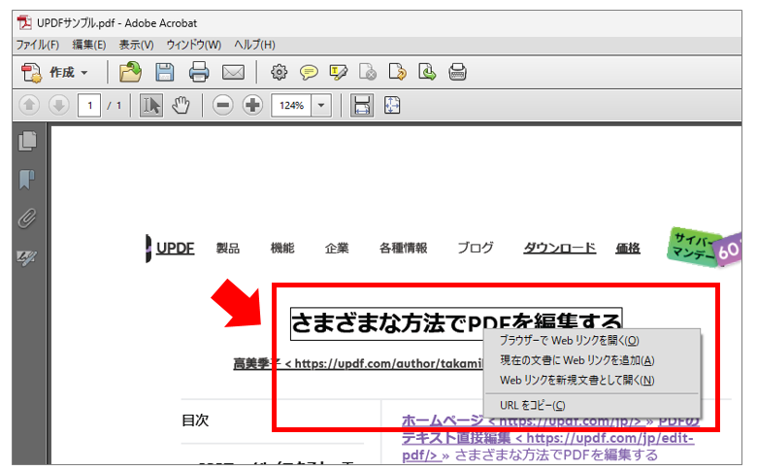Expand the 作成 dropdown arrow
This screenshot has width=757, height=471.
84,73
